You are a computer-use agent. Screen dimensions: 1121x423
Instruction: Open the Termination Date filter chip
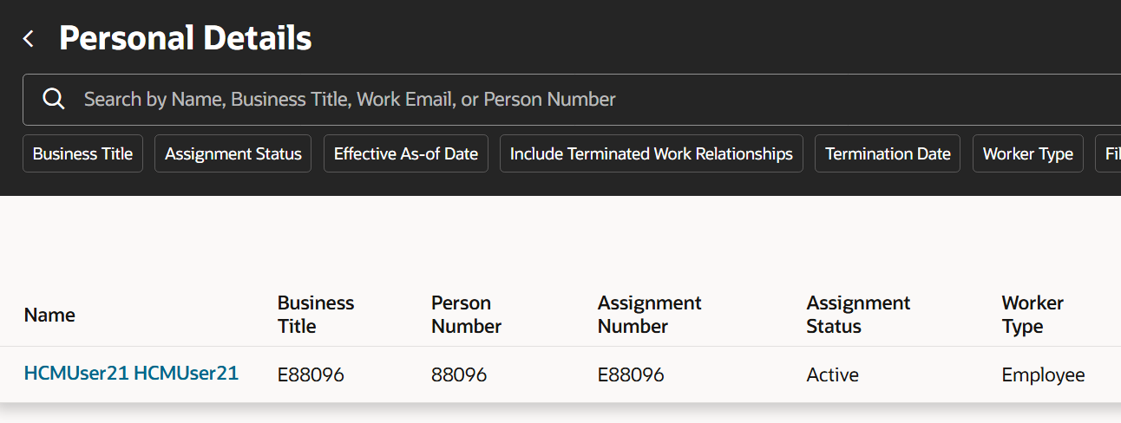(x=888, y=153)
